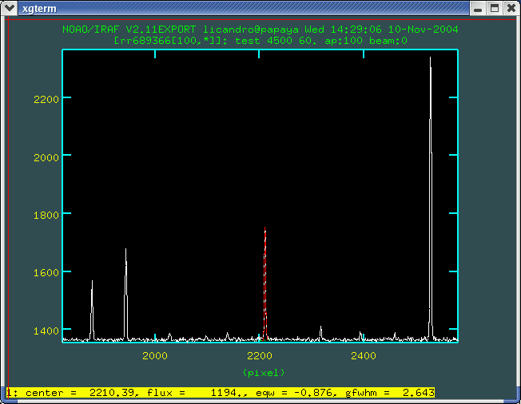Click the rr689366 spectrum title line
Screen dimensions: 521x404
260,39
